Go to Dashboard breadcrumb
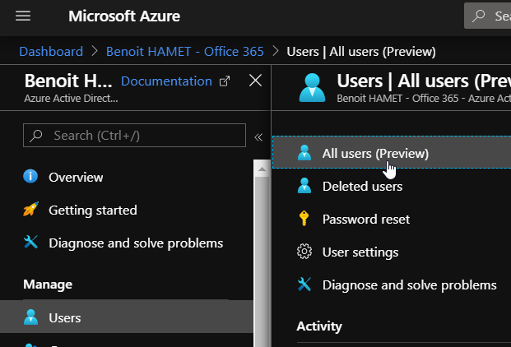 click(x=51, y=51)
